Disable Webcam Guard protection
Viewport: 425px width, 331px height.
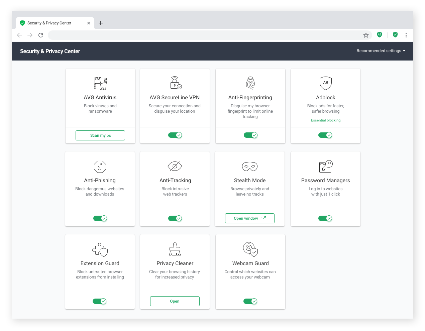tap(250, 301)
